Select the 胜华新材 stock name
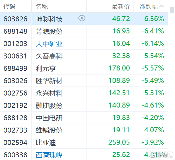 pos(49,81)
